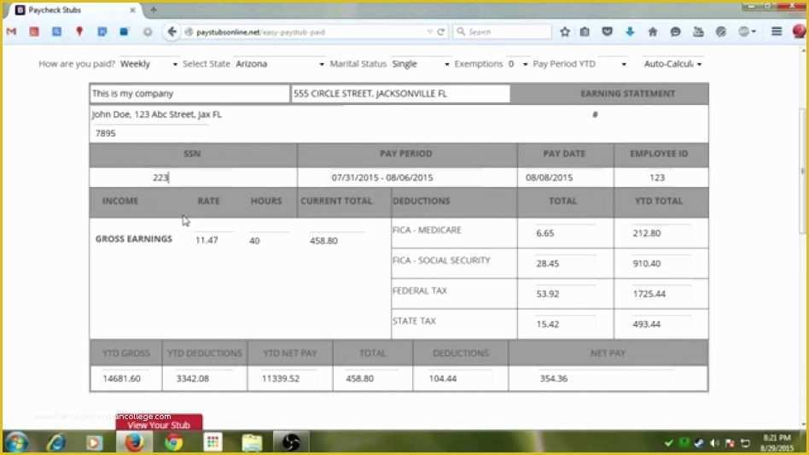
Task: Open the media player taskbar icon
Action: tap(94, 442)
